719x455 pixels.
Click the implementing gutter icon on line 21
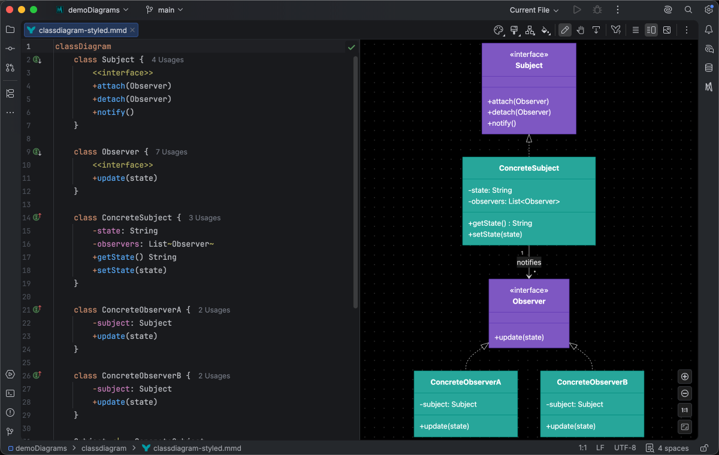tap(37, 310)
